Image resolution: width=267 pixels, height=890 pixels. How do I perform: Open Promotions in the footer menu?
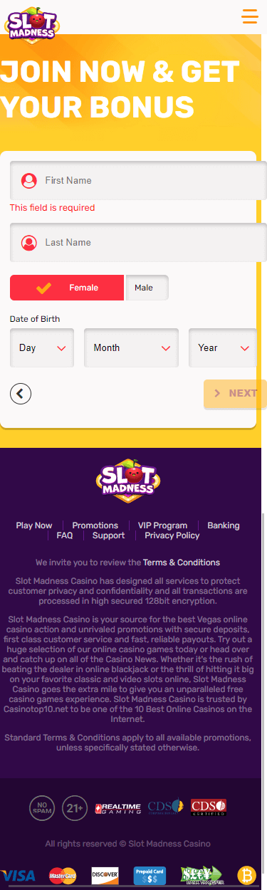pyautogui.click(x=95, y=525)
